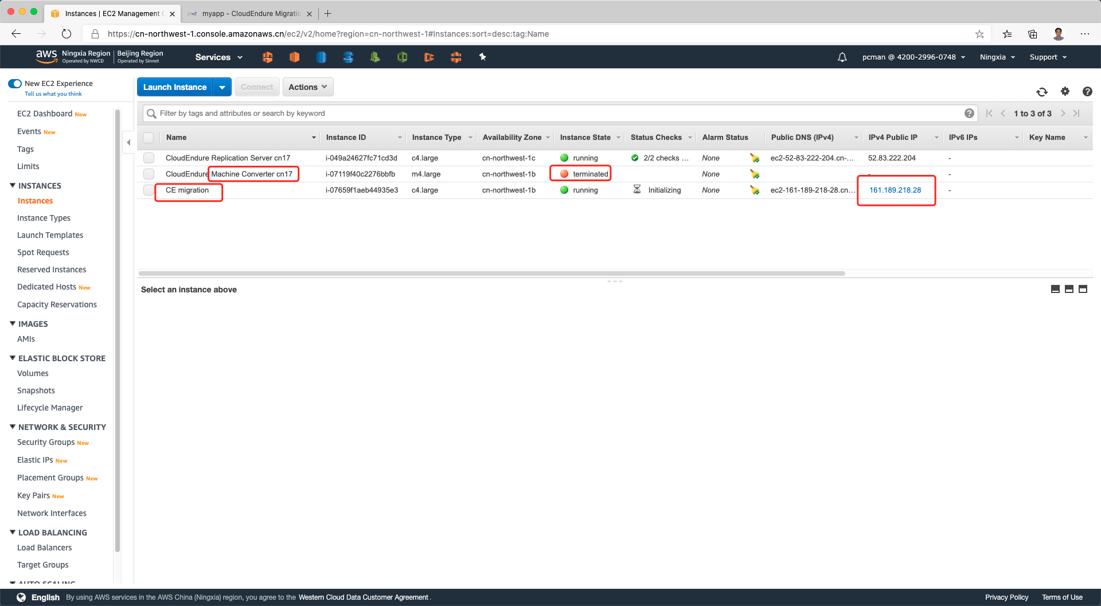Select the CE migration instance checkbox
The height and width of the screenshot is (606, 1101).
(149, 190)
